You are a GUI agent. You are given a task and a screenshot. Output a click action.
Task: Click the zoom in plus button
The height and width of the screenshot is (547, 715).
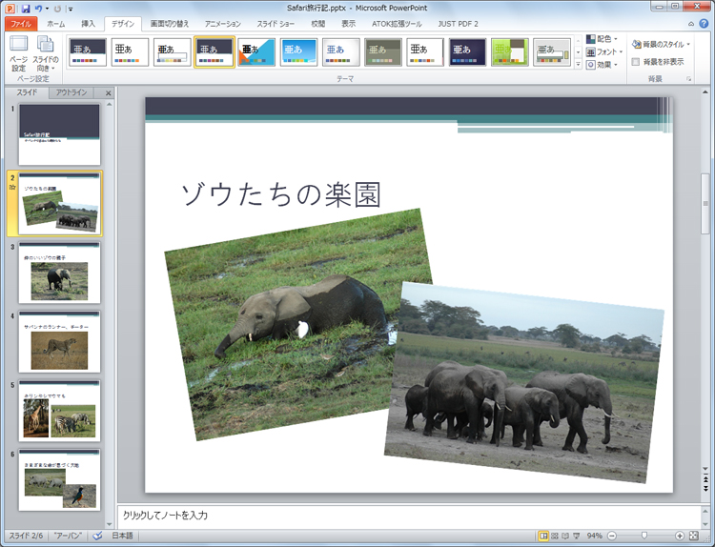coord(680,536)
